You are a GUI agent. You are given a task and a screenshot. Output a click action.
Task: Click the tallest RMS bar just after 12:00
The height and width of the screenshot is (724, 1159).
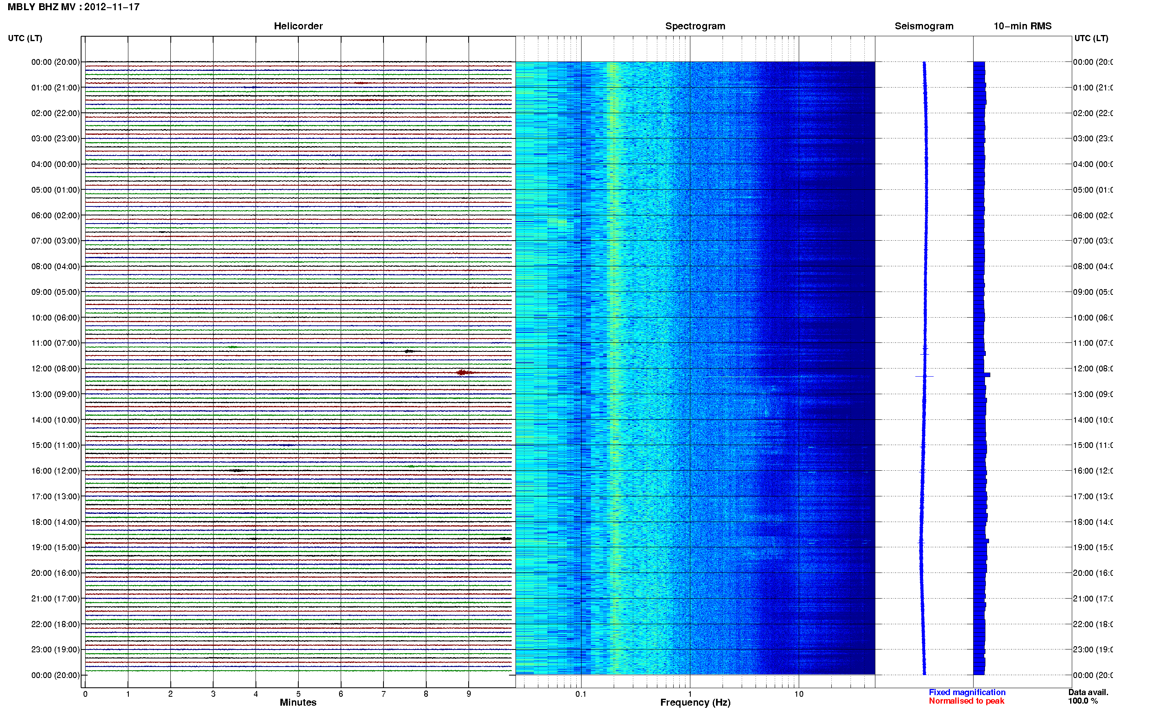(x=982, y=375)
